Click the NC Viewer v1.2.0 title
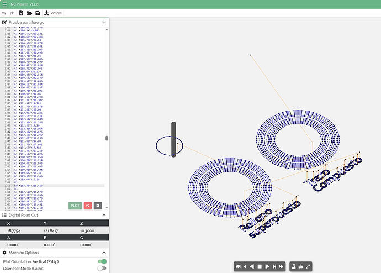This screenshot has width=381, height=273. point(24,4)
